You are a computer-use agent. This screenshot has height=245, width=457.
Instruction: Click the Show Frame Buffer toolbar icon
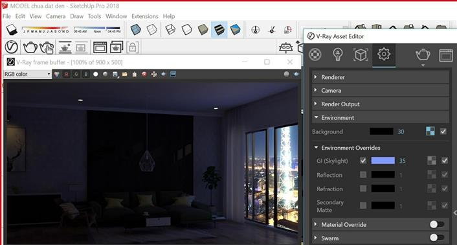(x=100, y=47)
